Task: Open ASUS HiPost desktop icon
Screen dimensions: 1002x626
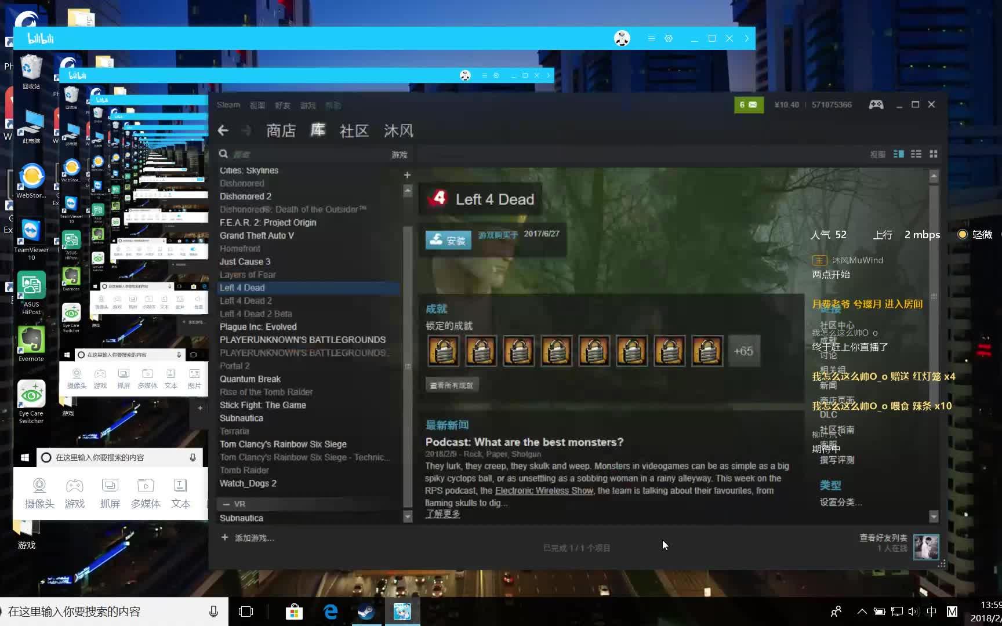Action: pyautogui.click(x=31, y=294)
